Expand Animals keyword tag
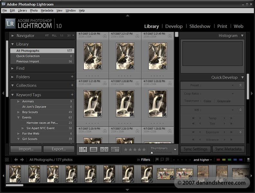This screenshot has width=255, height=193. pyautogui.click(x=18, y=101)
